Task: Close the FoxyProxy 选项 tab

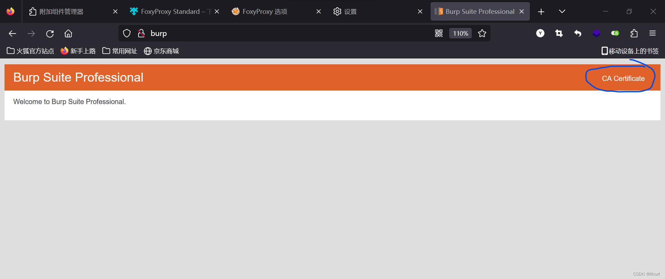Action: (x=319, y=11)
